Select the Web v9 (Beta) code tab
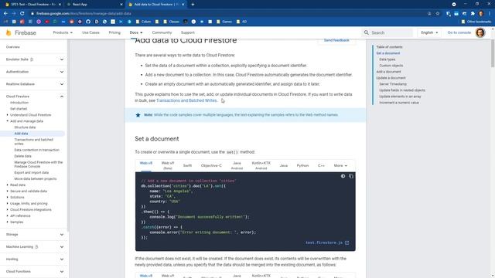Image resolution: width=495 pixels, height=278 pixels. 168,165
